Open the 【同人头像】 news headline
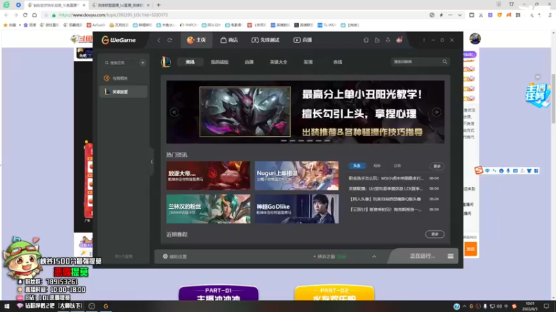 pos(386,199)
